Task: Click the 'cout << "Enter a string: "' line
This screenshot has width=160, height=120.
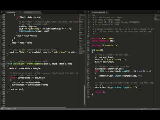Action: pyautogui.click(x=110, y=59)
